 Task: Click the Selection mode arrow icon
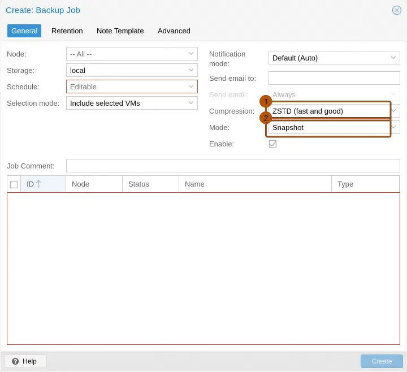(191, 103)
